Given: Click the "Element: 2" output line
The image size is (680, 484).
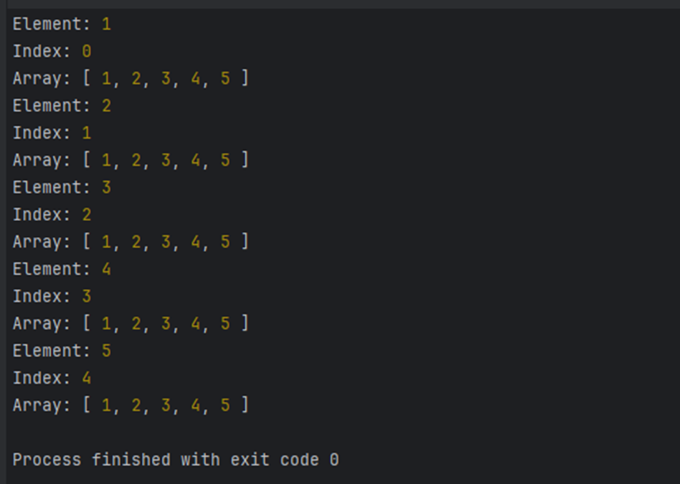Looking at the screenshot, I should (61, 106).
